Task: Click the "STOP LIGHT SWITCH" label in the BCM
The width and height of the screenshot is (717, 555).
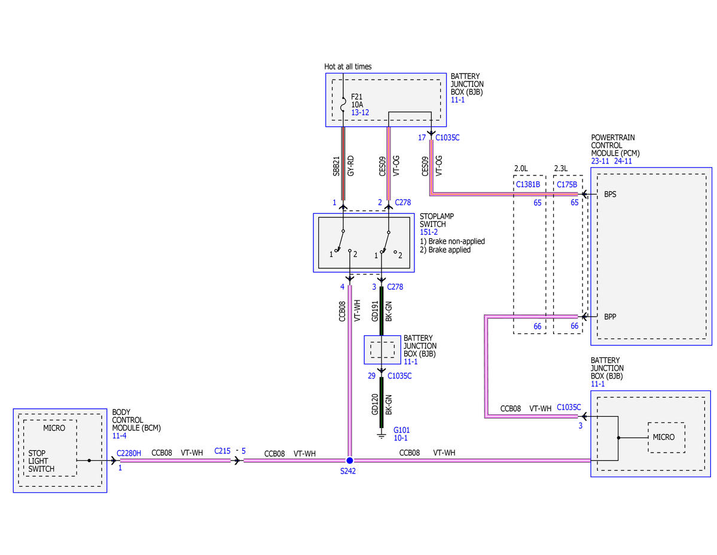Action: pyautogui.click(x=41, y=461)
